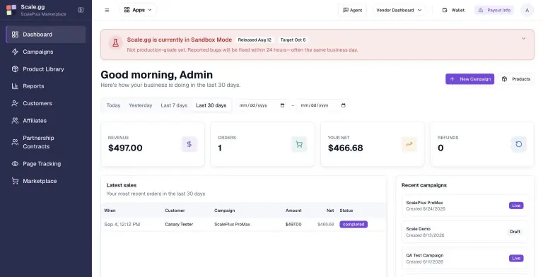Click the user avatar 'A'
Viewport: 543px width, 277px height.
pyautogui.click(x=527, y=10)
